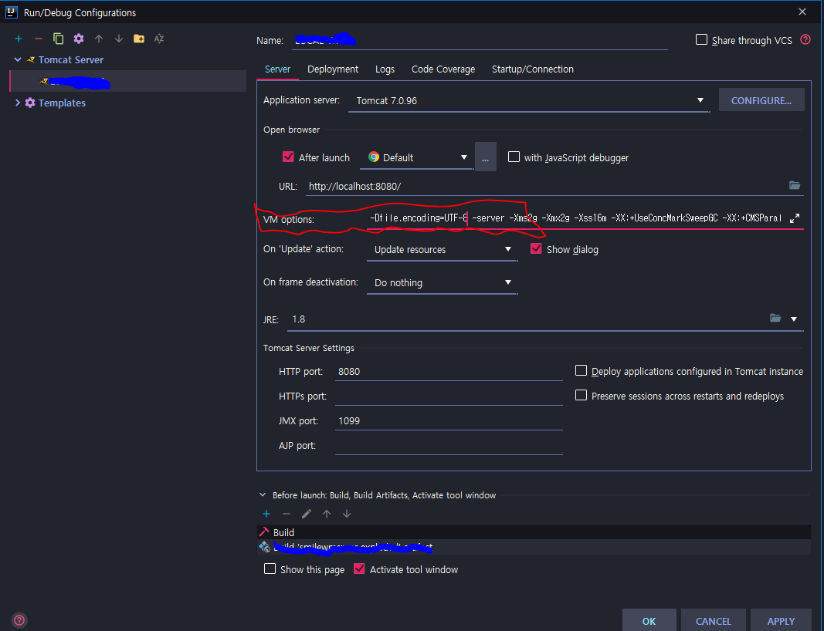Screen dimensions: 824x631
Task: Enable Deploy applications configured in Tomcat instance
Action: pos(581,370)
